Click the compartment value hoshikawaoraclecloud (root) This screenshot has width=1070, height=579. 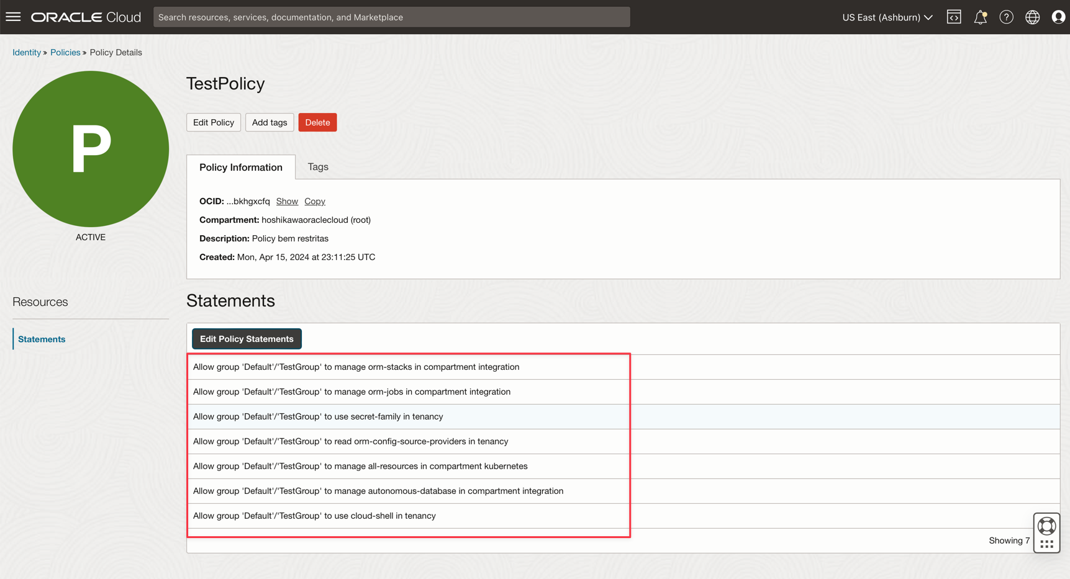point(316,220)
